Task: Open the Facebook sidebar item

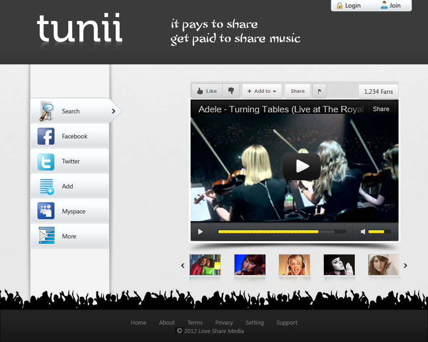Action: tap(70, 136)
